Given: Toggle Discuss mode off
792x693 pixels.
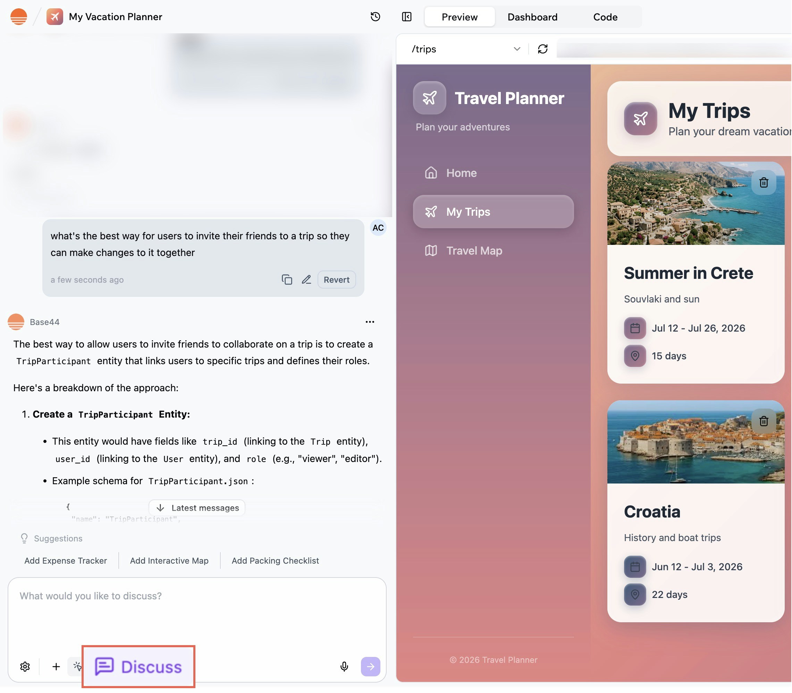Looking at the screenshot, I should 138,666.
